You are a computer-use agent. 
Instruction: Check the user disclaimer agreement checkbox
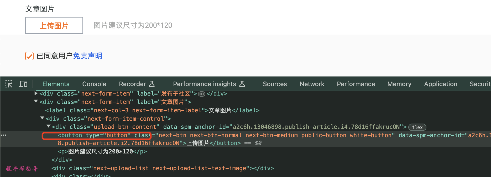point(29,56)
